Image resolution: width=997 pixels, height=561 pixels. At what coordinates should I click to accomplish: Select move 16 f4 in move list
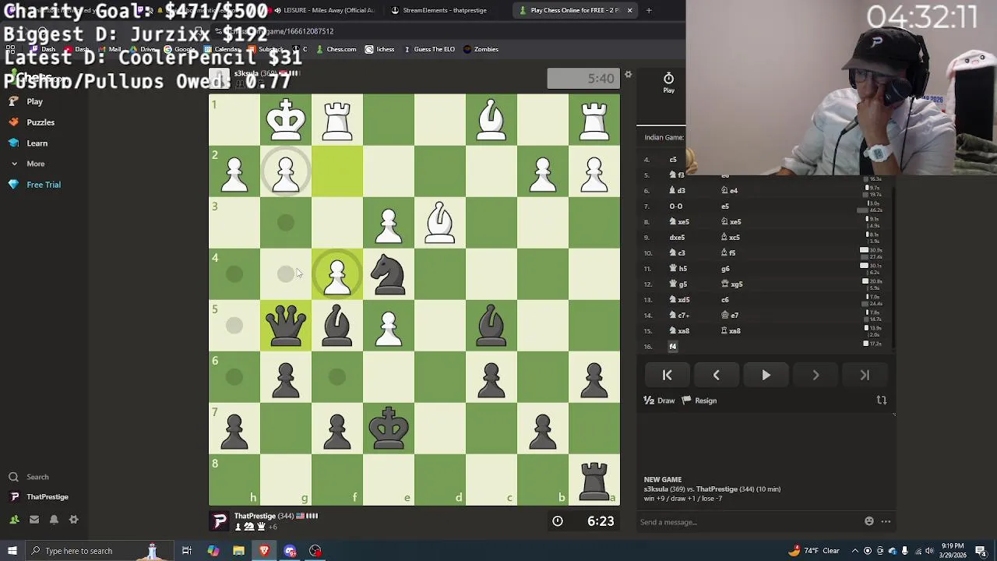pos(673,347)
